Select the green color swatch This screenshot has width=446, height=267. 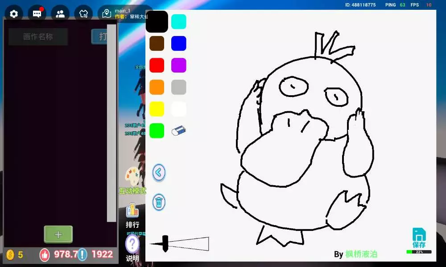pyautogui.click(x=157, y=131)
